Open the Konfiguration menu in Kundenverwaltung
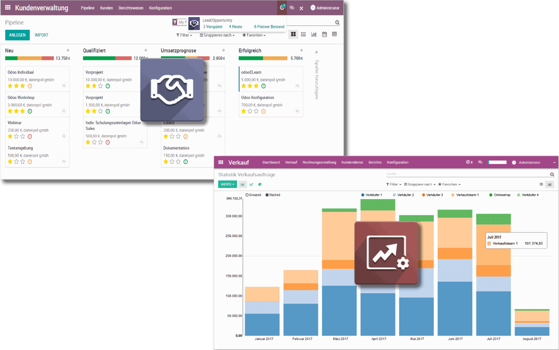This screenshot has width=559, height=350. [161, 8]
